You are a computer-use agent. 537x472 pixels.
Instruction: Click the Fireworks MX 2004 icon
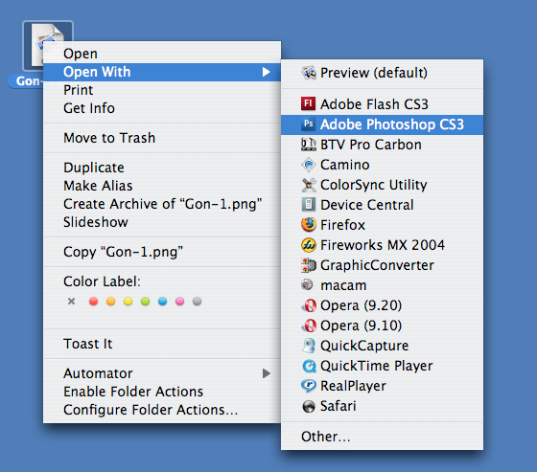309,245
